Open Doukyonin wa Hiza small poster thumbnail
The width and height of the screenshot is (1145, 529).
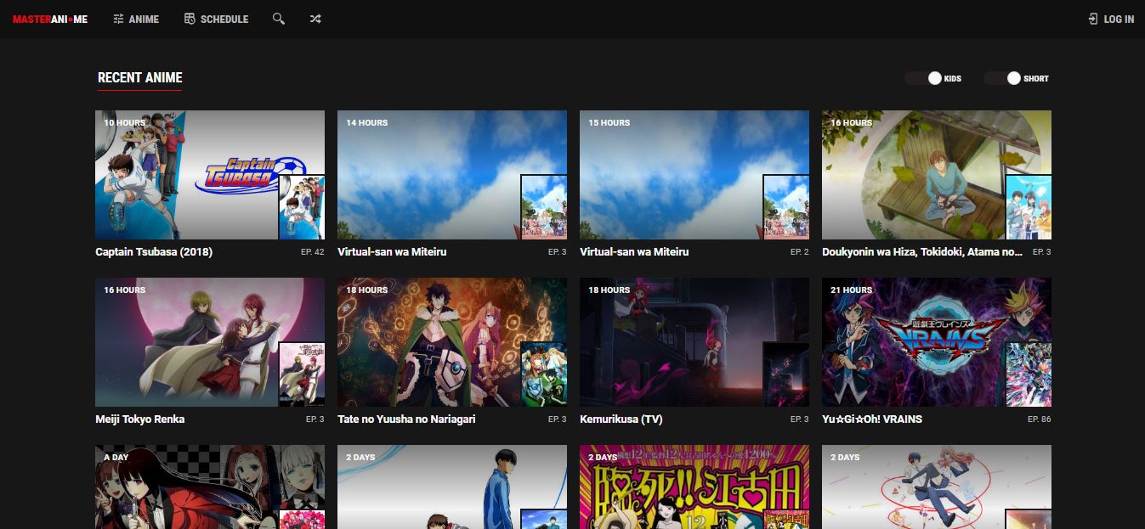1029,207
